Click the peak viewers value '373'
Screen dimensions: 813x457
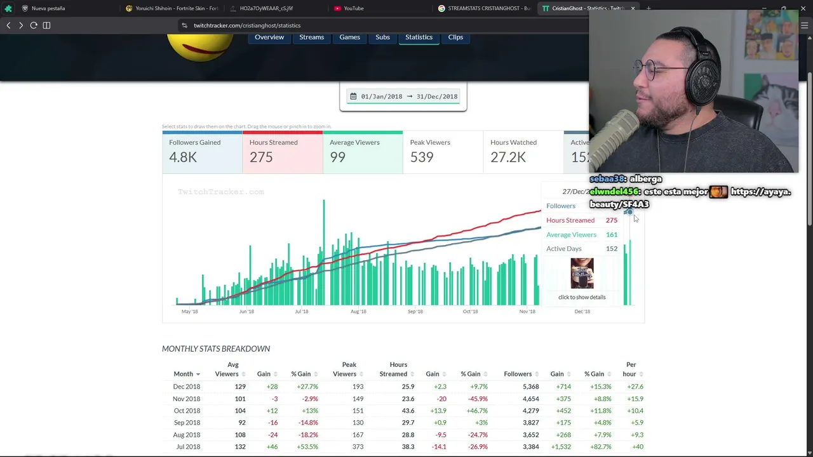(358, 447)
